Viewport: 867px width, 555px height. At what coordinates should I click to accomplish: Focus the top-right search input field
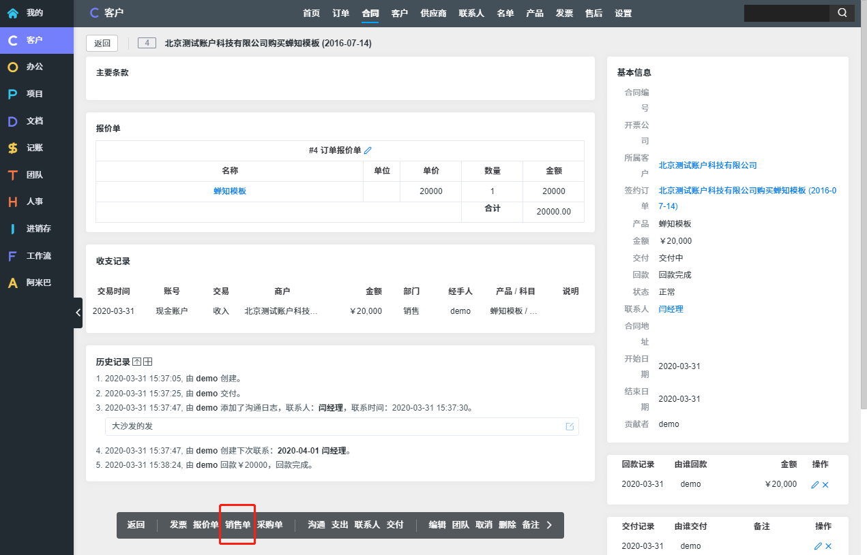[x=786, y=13]
